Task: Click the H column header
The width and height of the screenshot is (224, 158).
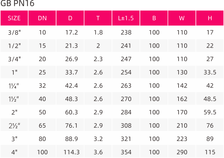Action: tap(210, 18)
